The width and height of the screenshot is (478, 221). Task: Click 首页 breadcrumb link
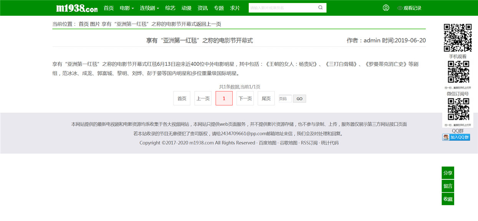pyautogui.click(x=84, y=24)
